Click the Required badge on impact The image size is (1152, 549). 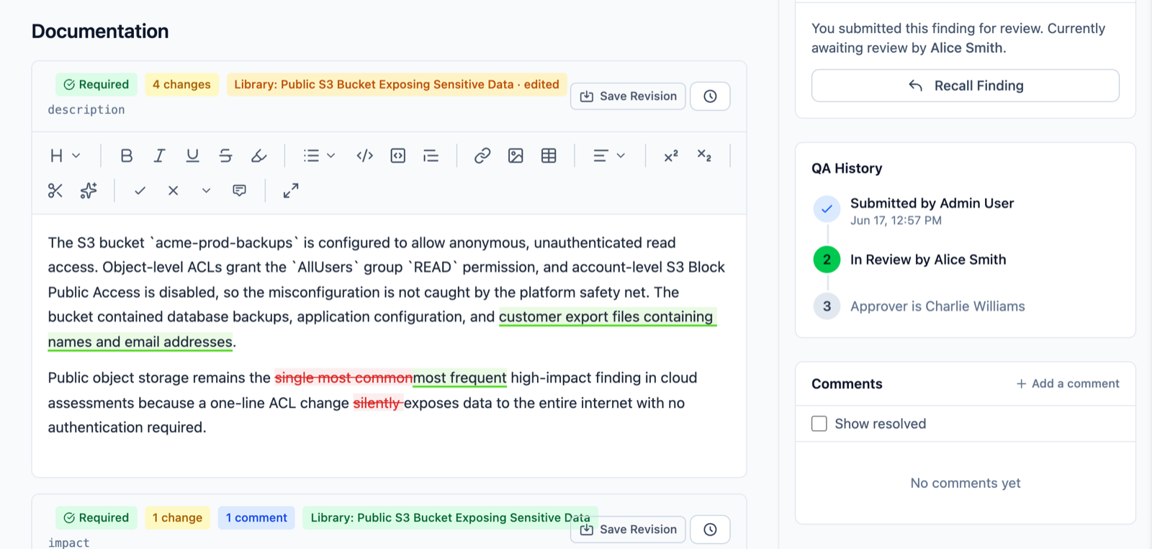tap(96, 517)
